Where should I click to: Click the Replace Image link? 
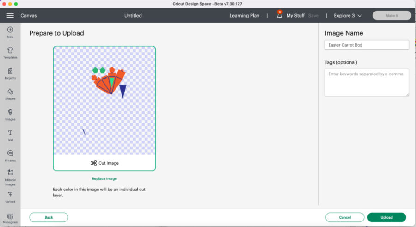[104, 178]
